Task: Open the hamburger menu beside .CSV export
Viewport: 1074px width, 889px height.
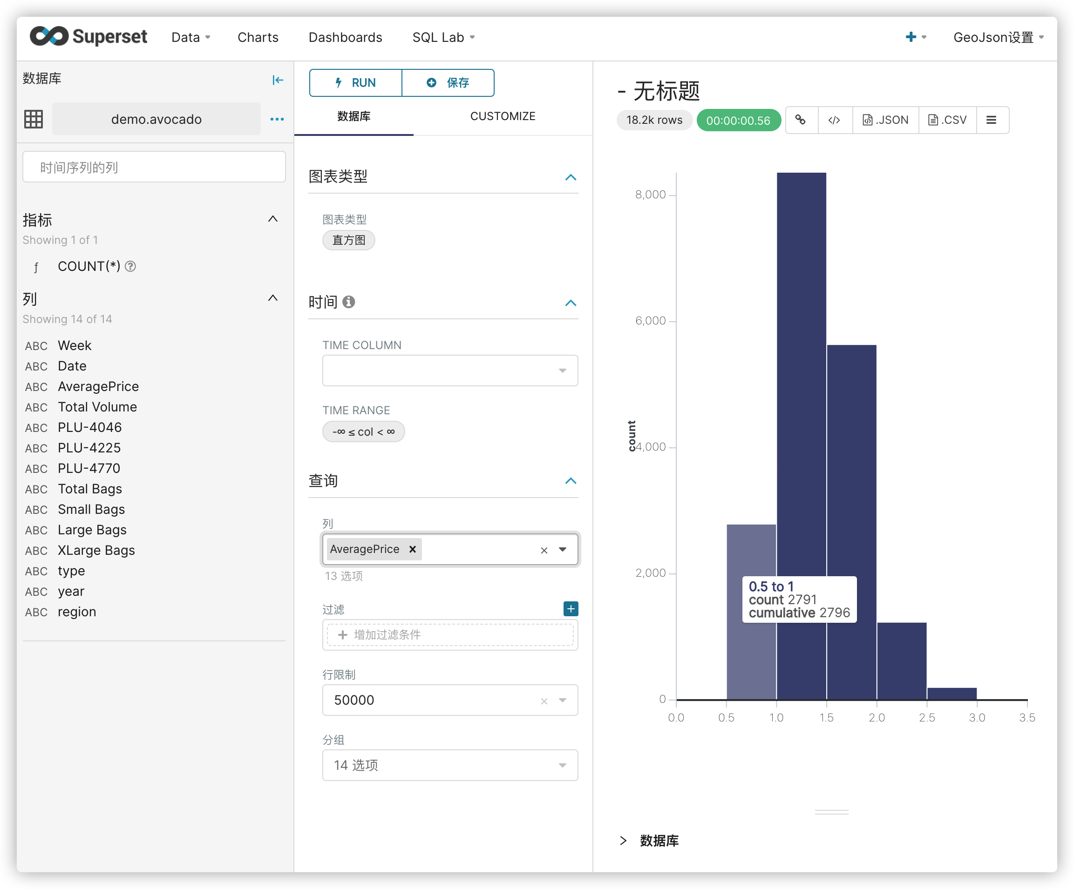Action: (x=992, y=120)
